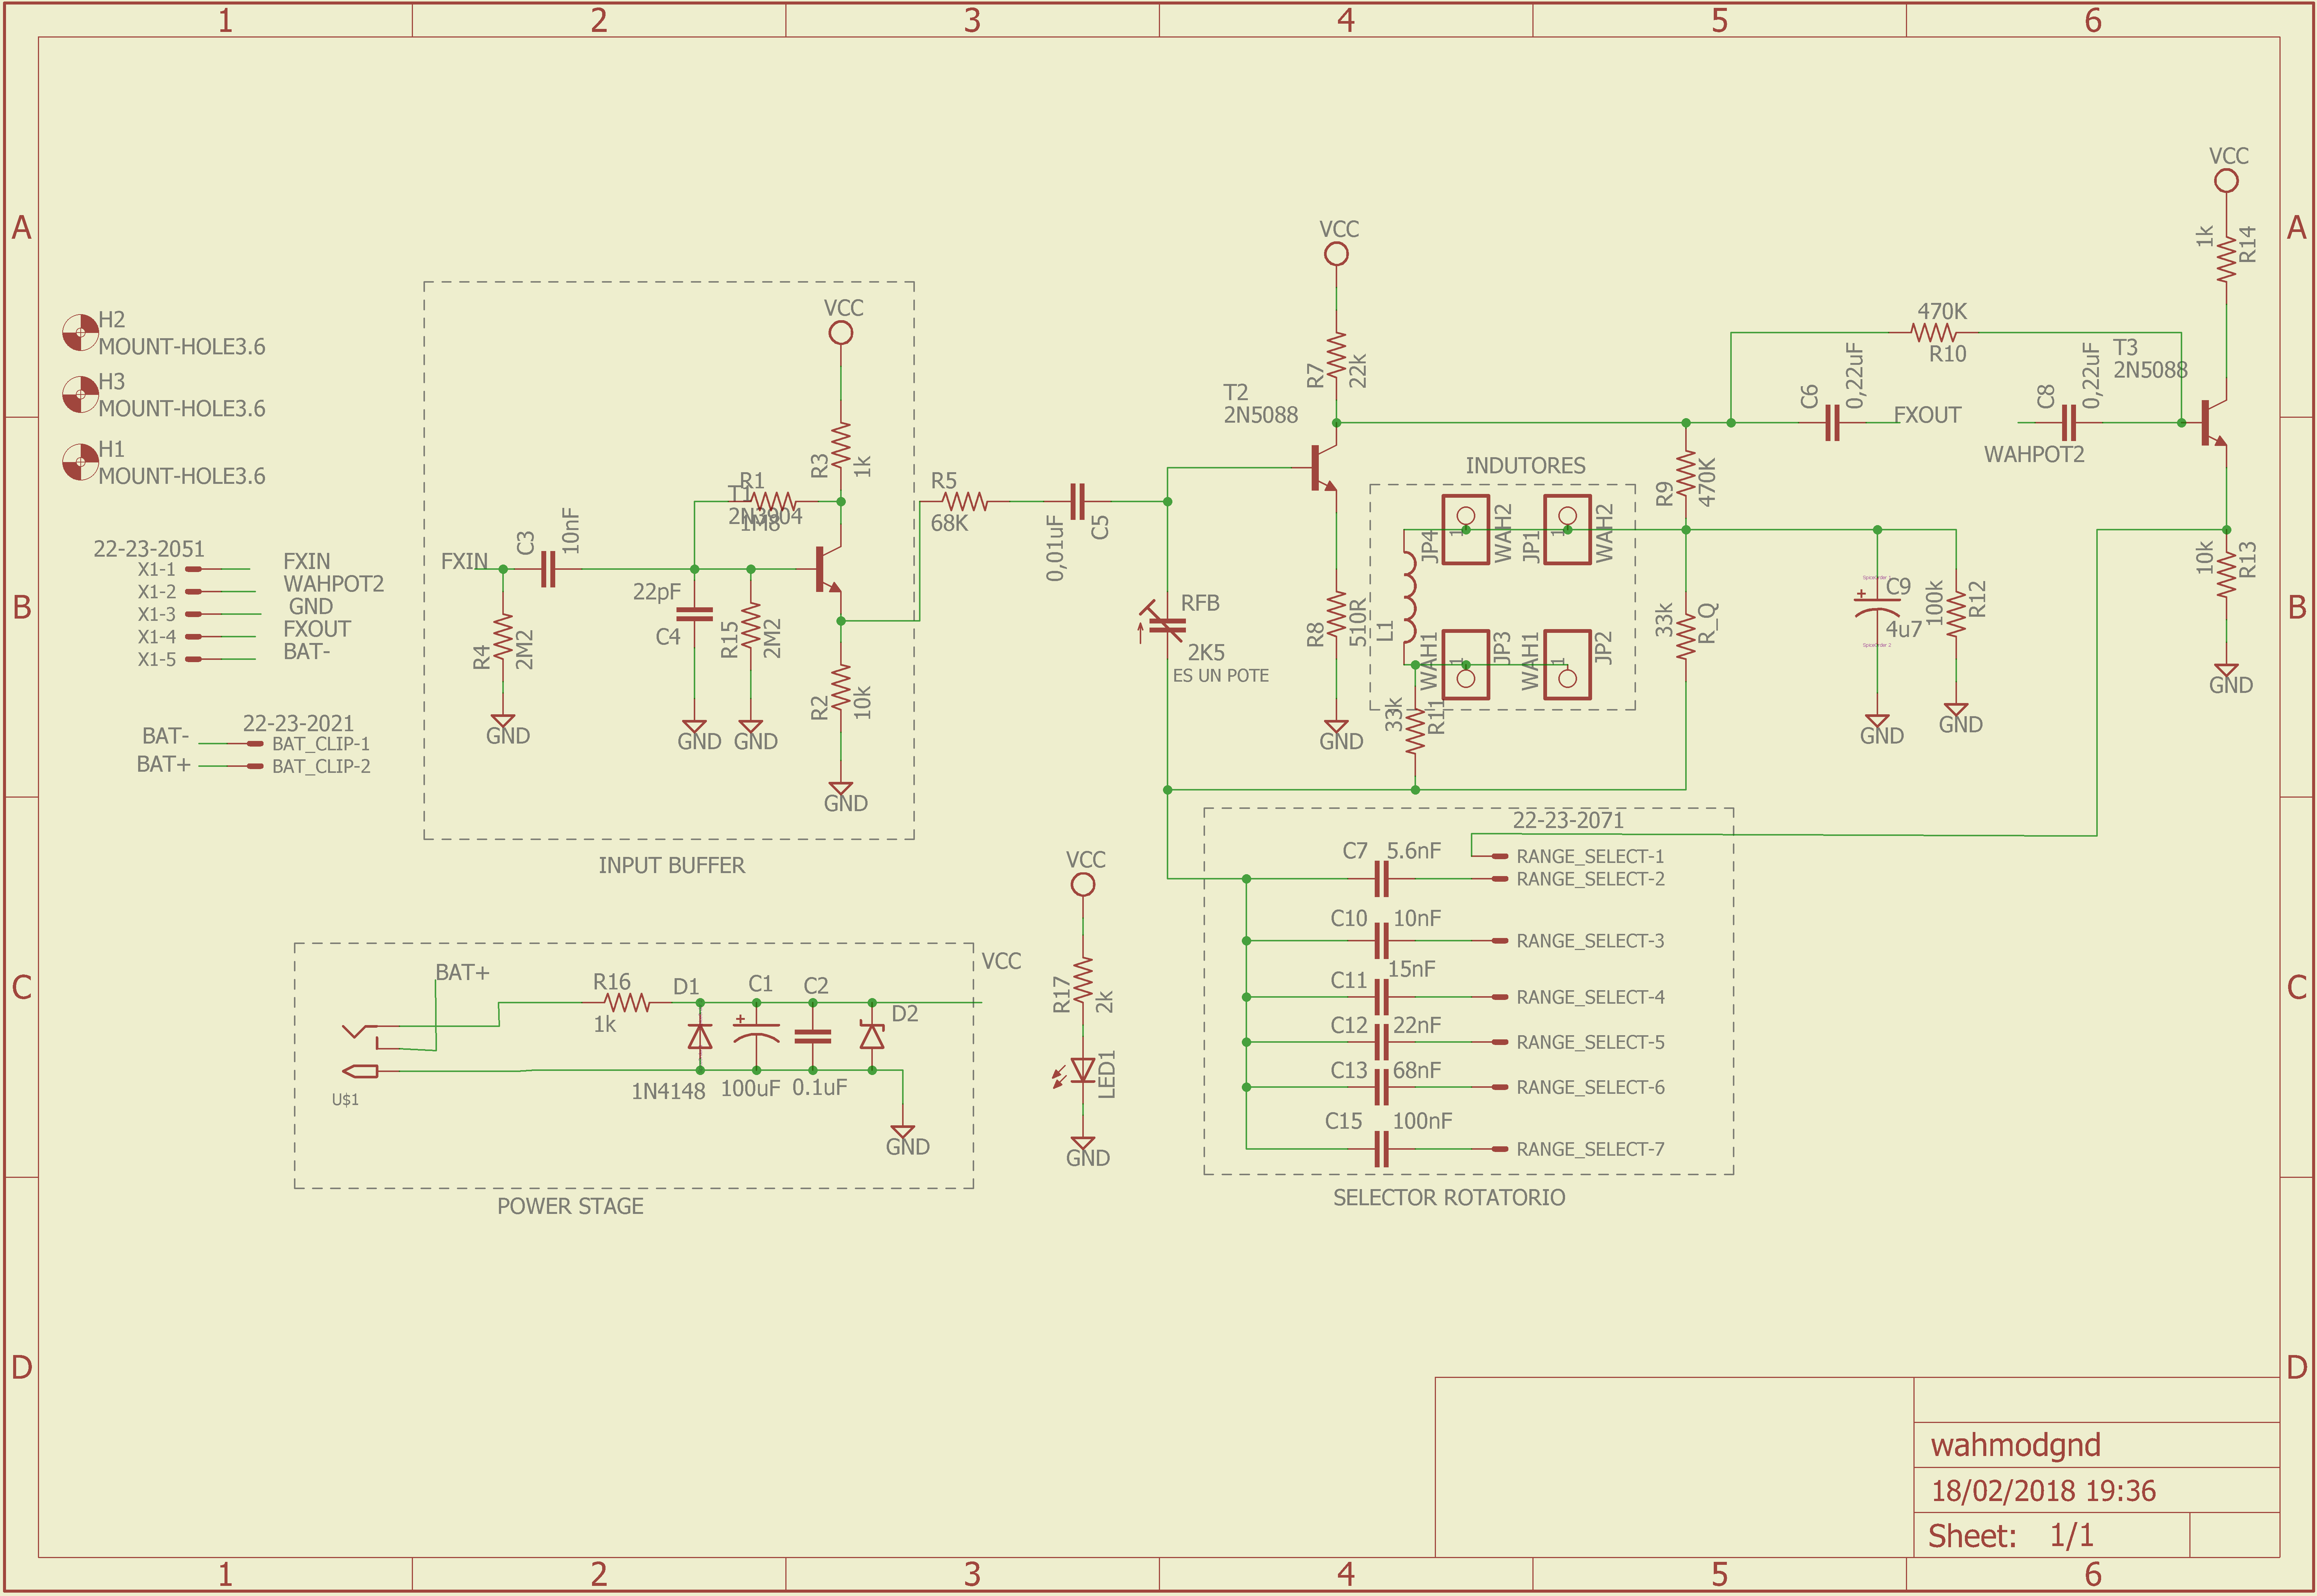Select the X1-1 FXIN connector pin
This screenshot has width=2317, height=1596.
coord(195,569)
